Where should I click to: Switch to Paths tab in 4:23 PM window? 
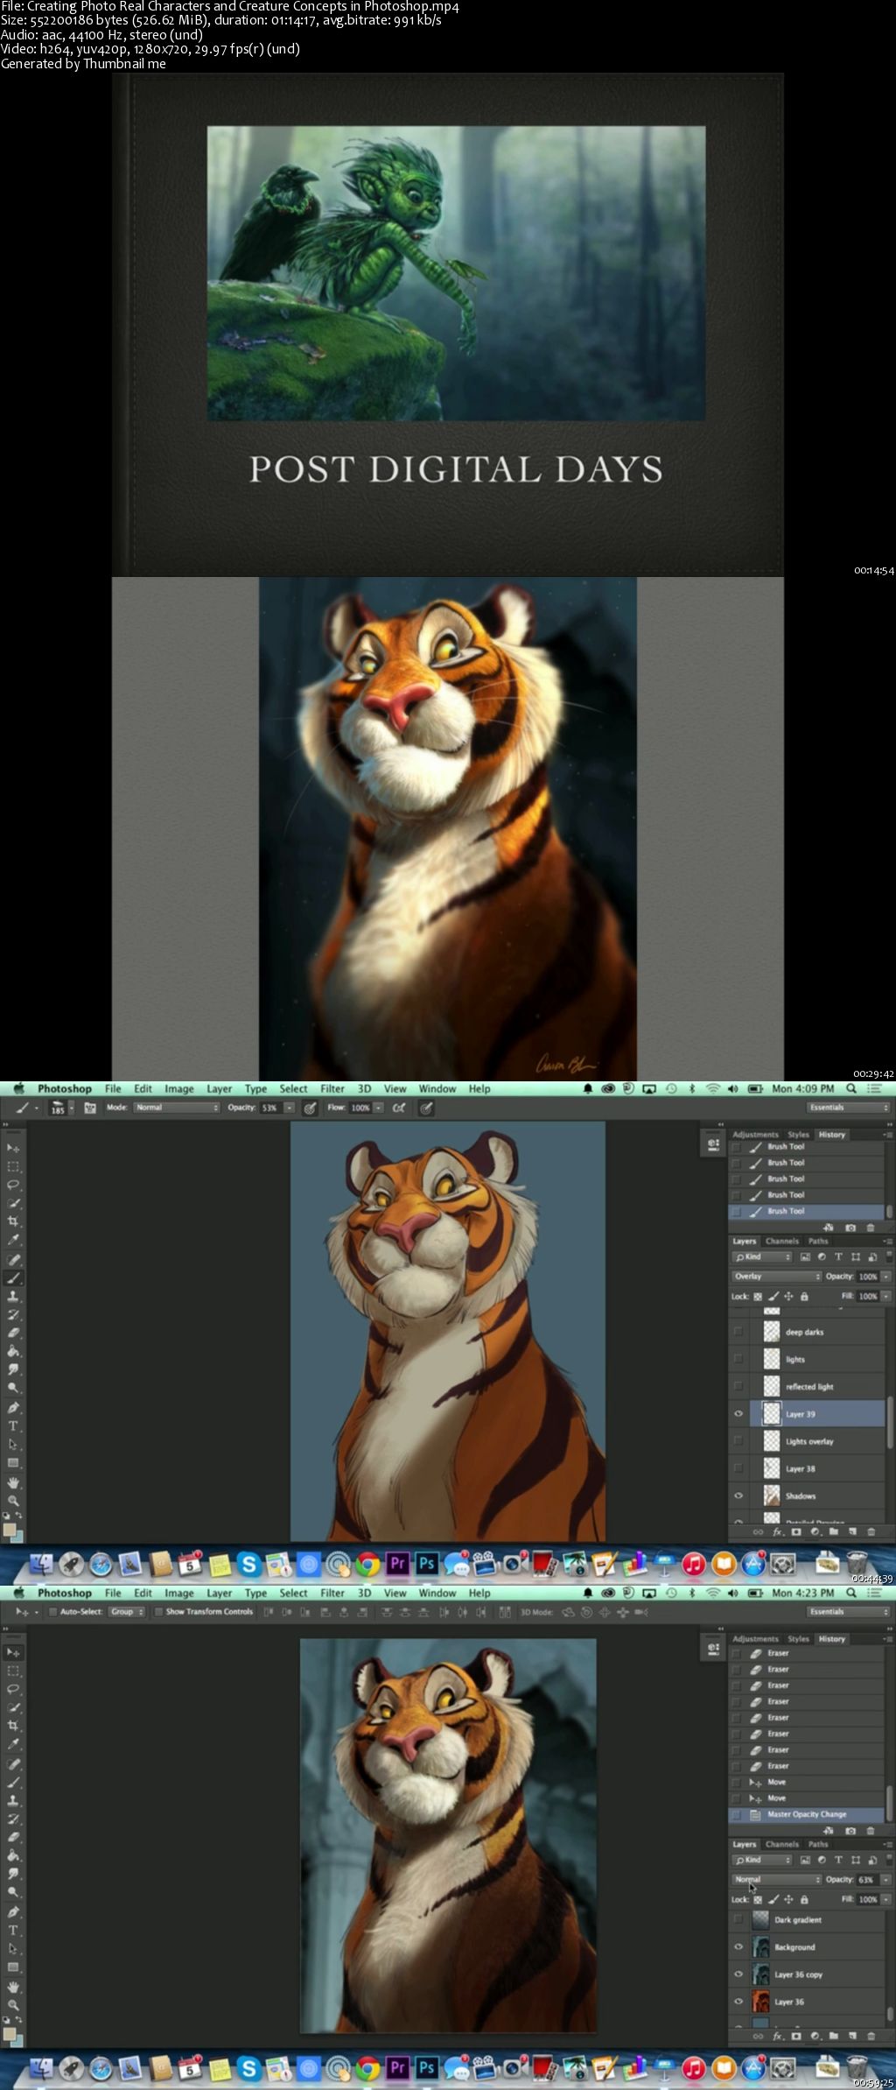pos(818,1844)
